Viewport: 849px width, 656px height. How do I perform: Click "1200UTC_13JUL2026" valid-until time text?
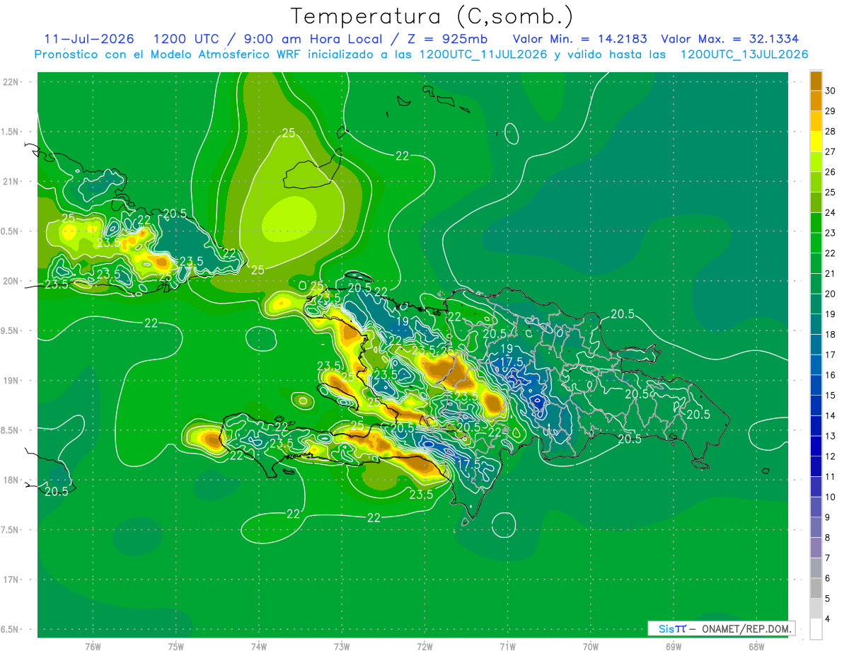click(x=744, y=54)
